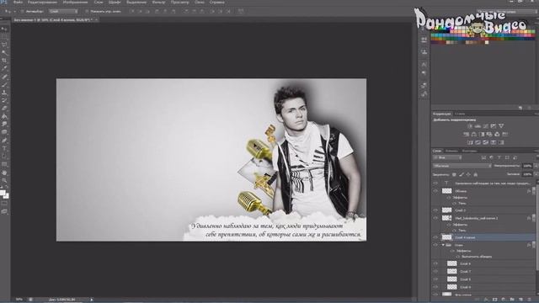
Task: Collapse effects list of Облака layer
Action: tap(533, 191)
